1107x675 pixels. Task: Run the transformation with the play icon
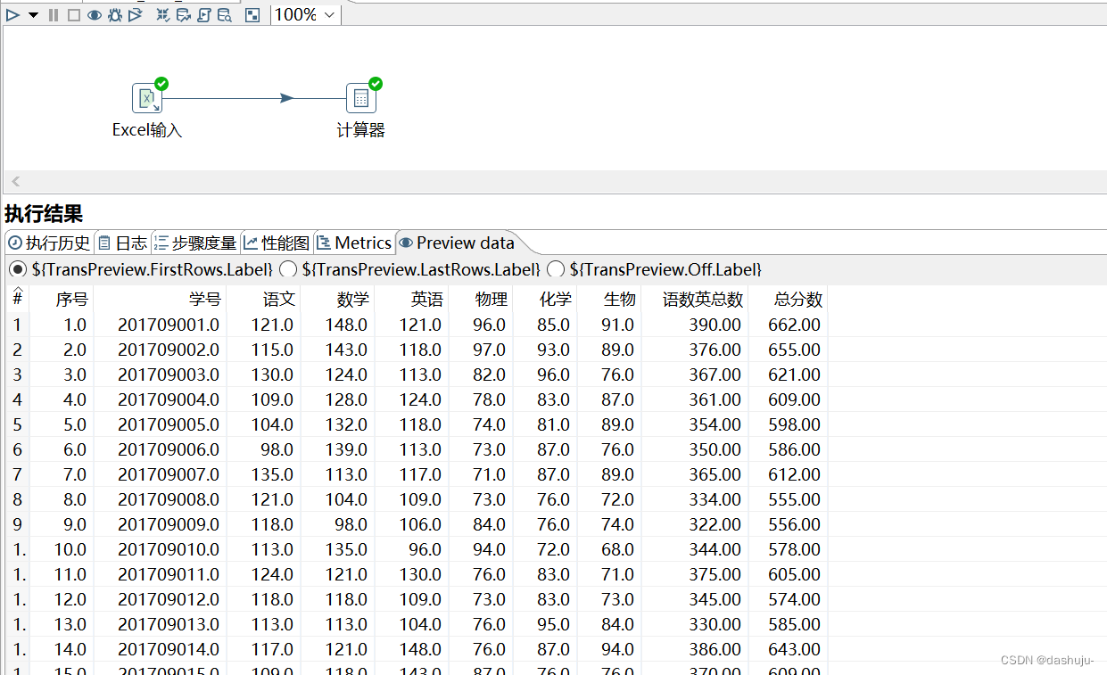[12, 14]
